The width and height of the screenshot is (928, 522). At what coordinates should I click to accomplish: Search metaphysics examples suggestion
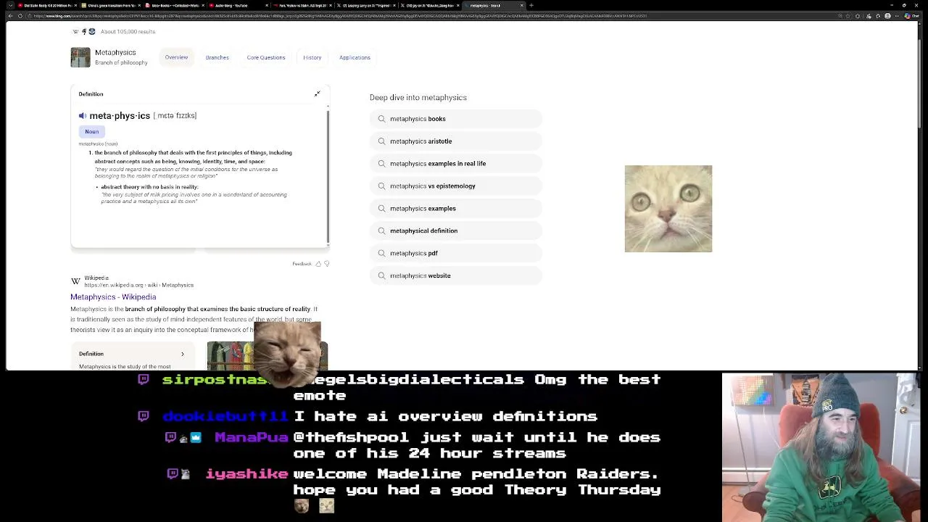click(x=456, y=209)
